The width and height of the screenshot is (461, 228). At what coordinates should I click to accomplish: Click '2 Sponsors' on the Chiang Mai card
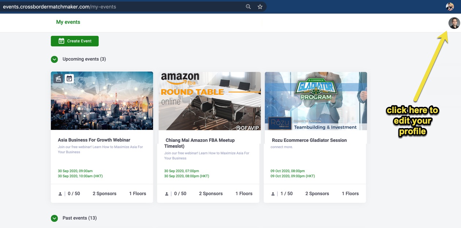pyautogui.click(x=211, y=194)
